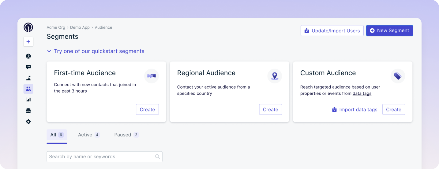
Task: Click the New Segment button
Action: 389,31
